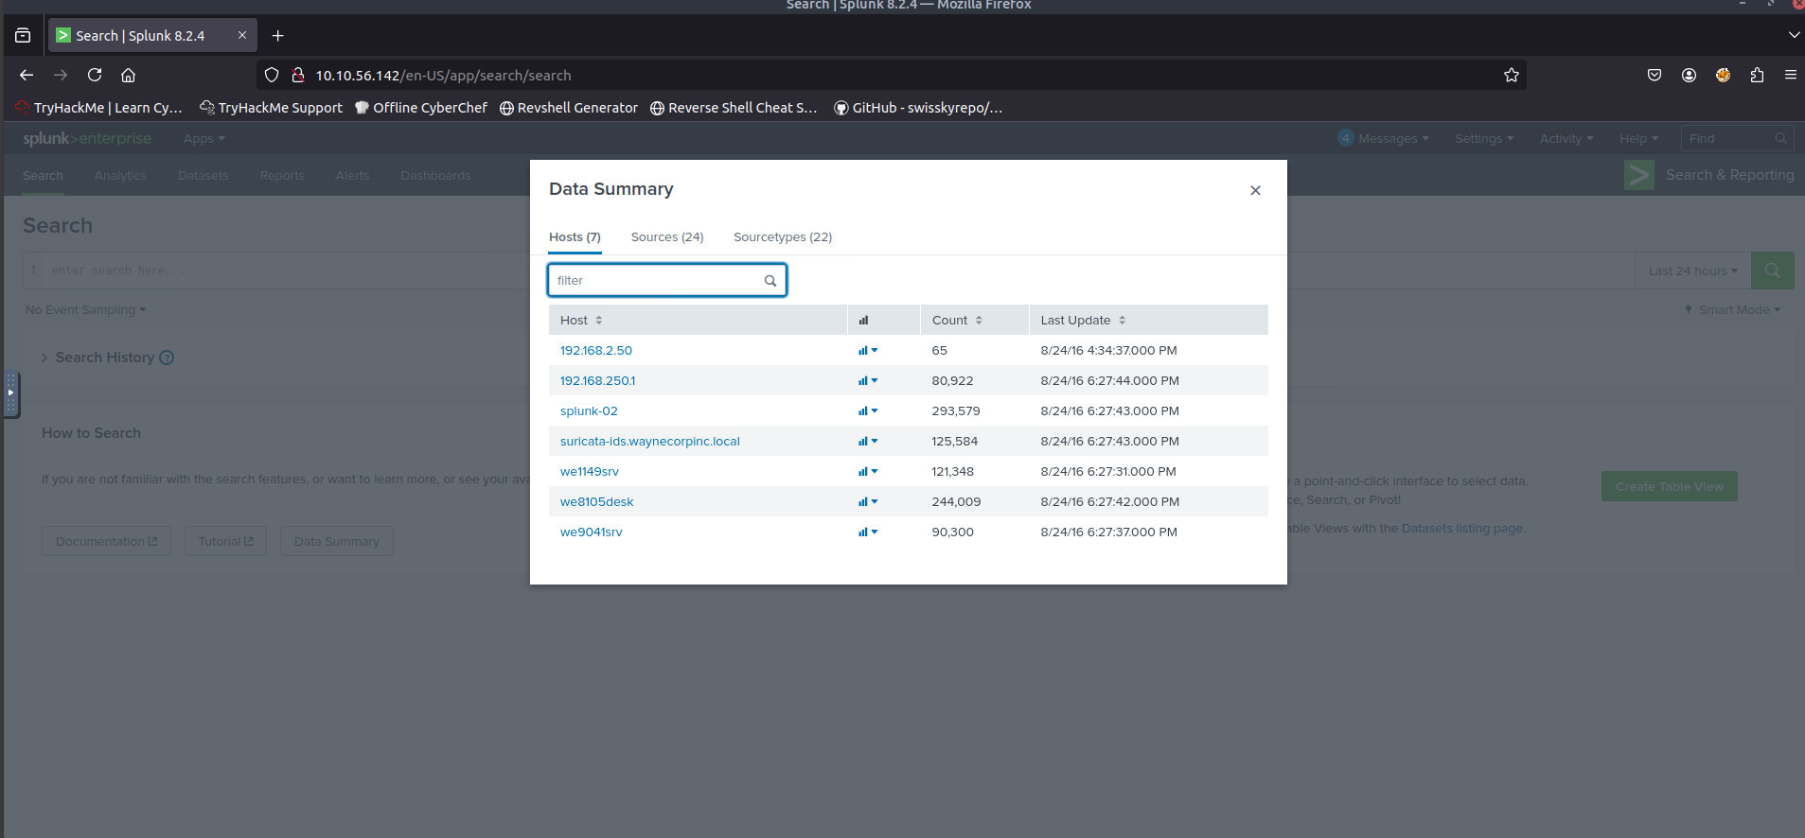Switch to the Sourcetypes (22) tab
1805x838 pixels.
tap(783, 237)
